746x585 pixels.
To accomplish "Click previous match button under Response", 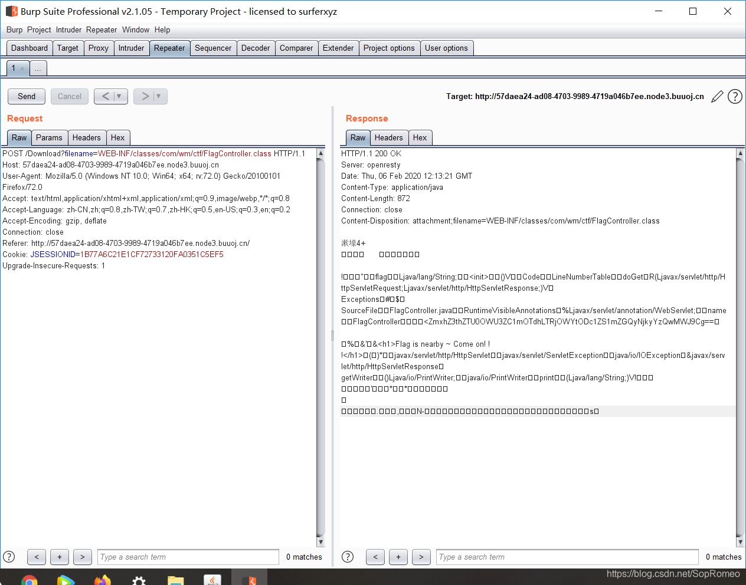I will coord(375,557).
